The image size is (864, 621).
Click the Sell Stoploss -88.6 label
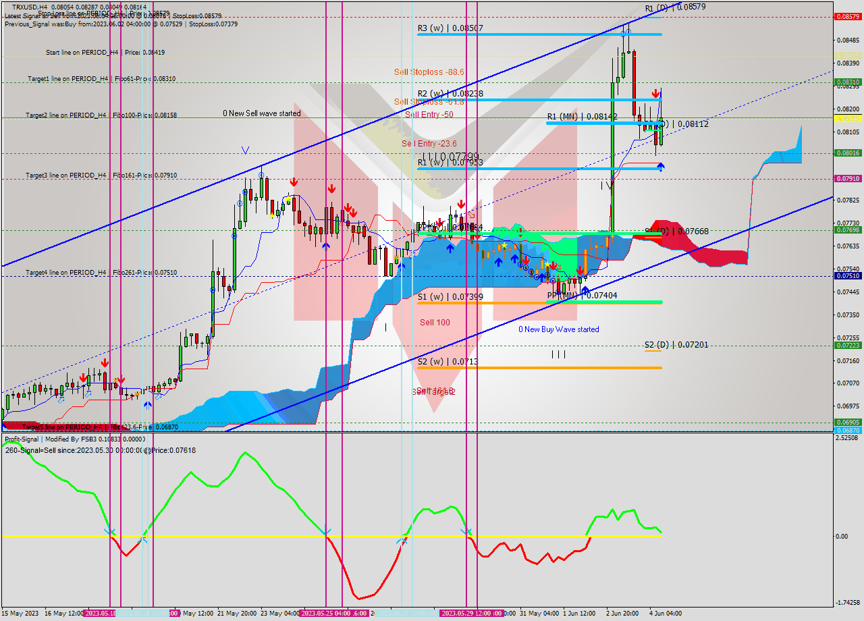click(429, 72)
